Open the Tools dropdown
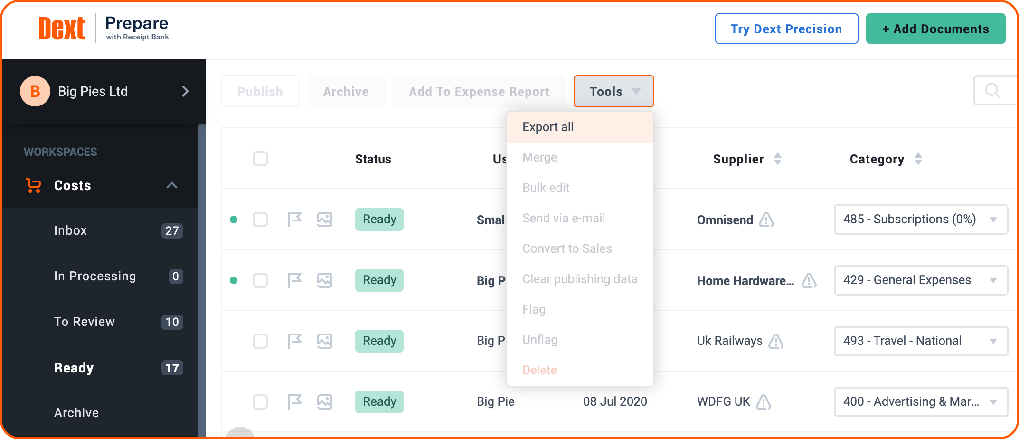Screen dimensions: 1019x439 pos(614,91)
